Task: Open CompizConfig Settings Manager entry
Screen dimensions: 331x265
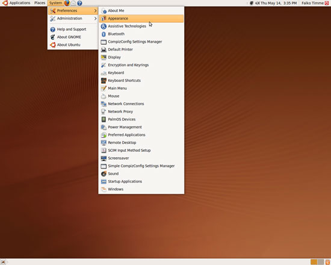Action: pyautogui.click(x=141, y=42)
